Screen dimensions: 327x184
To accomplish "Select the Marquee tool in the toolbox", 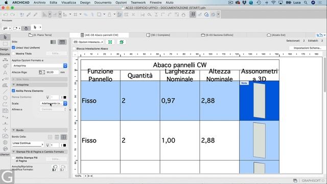I will click(x=5, y=43).
